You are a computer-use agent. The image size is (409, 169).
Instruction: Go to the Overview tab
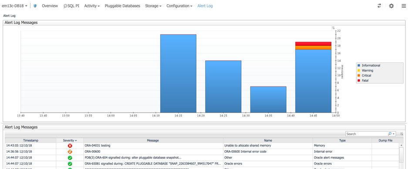(50, 6)
